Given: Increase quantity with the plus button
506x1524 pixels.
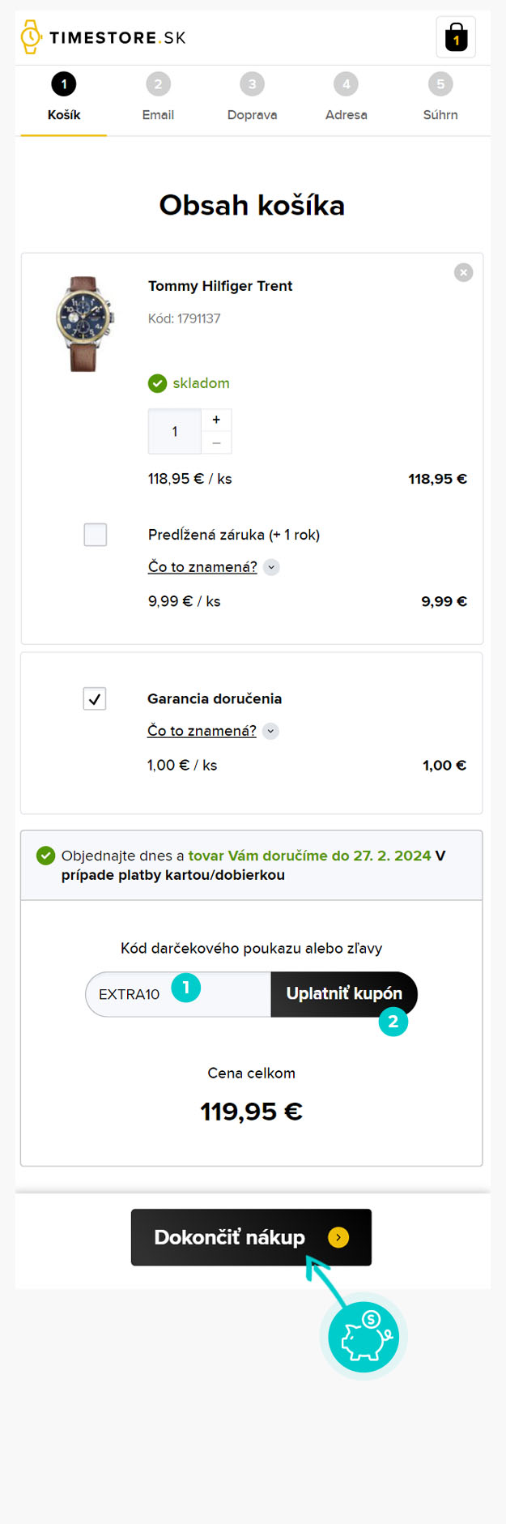Looking at the screenshot, I should pyautogui.click(x=216, y=420).
